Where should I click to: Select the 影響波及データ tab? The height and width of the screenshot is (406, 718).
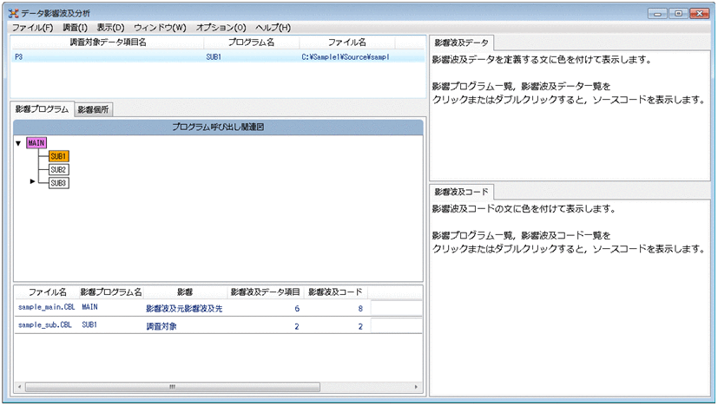click(x=462, y=43)
